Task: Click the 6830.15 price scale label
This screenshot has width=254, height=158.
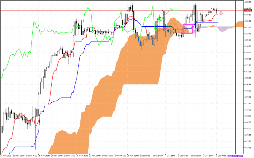Action: (248, 21)
